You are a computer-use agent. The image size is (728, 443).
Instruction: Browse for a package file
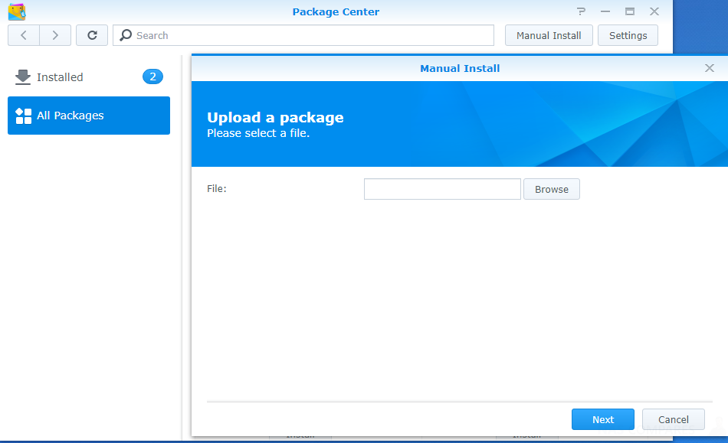(552, 189)
